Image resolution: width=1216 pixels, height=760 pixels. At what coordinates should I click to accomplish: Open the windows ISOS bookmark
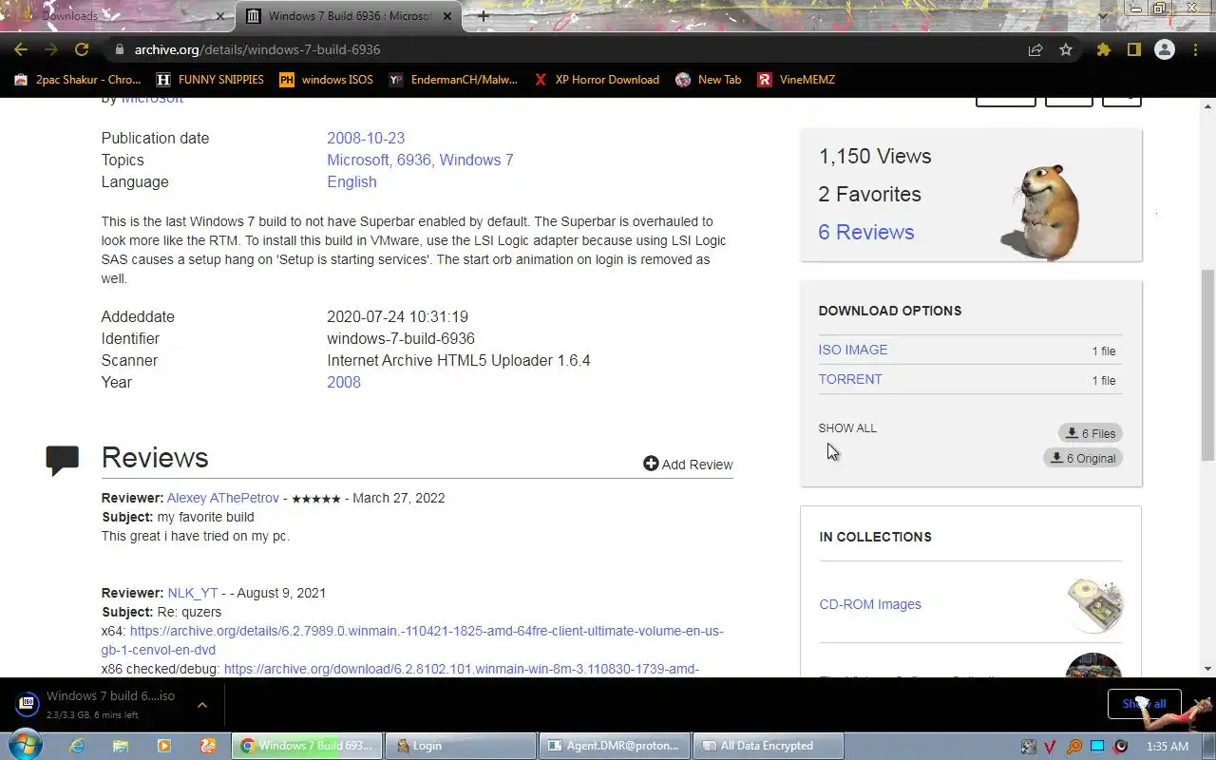click(326, 80)
